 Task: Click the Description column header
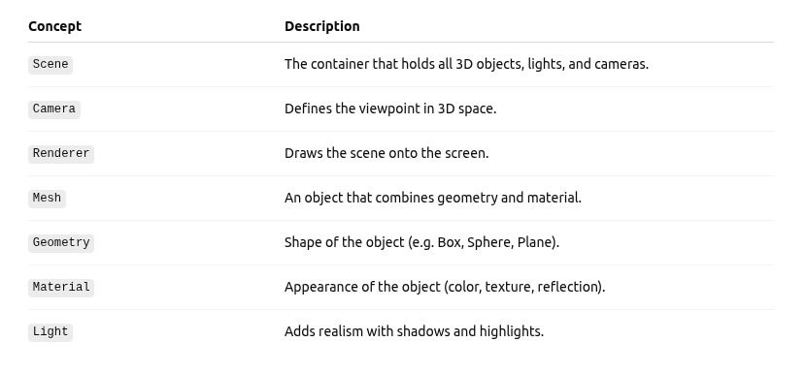click(x=322, y=26)
